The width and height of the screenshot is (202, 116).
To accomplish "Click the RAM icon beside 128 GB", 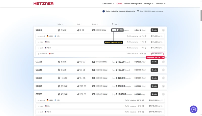I will click(78, 86).
